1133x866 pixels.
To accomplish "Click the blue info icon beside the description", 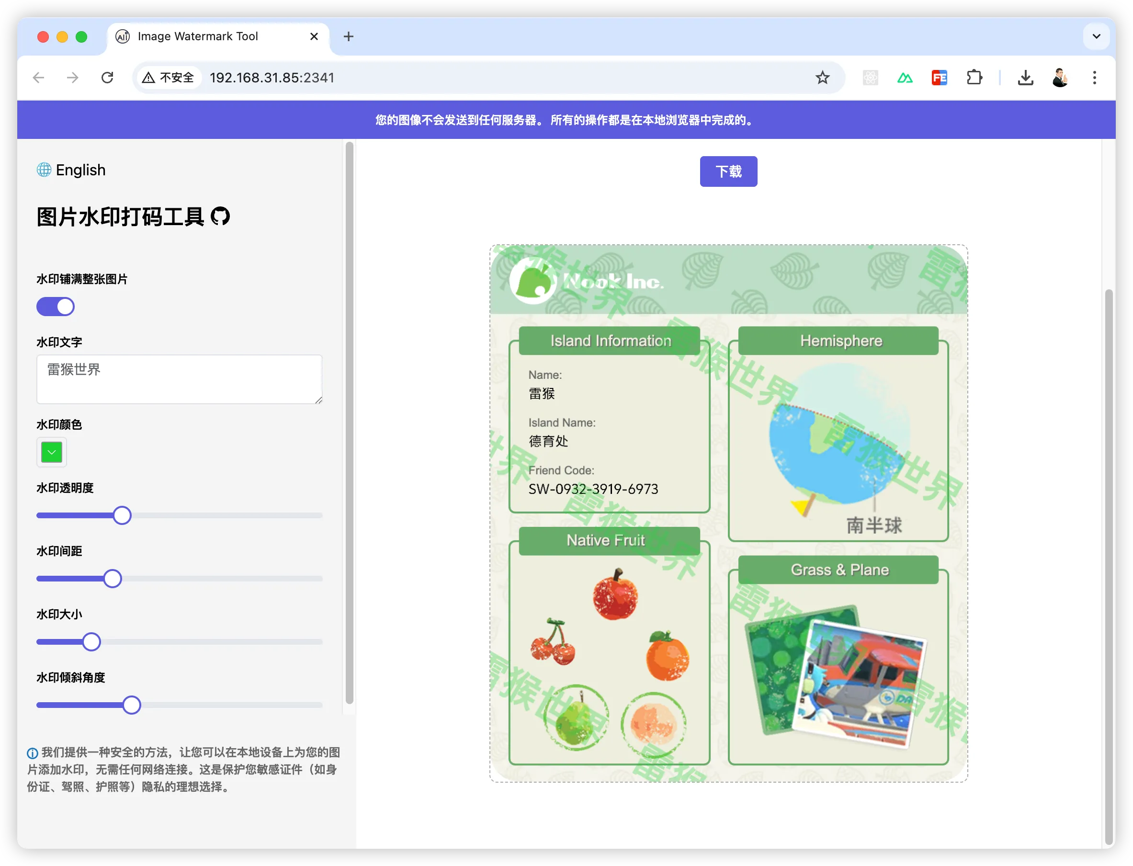I will 32,753.
